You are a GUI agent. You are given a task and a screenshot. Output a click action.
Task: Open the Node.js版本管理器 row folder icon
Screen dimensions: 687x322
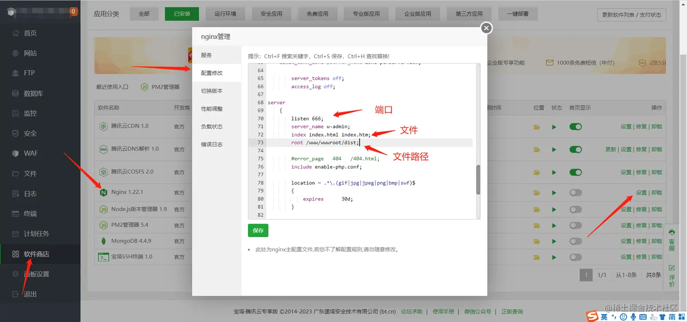[x=537, y=210]
